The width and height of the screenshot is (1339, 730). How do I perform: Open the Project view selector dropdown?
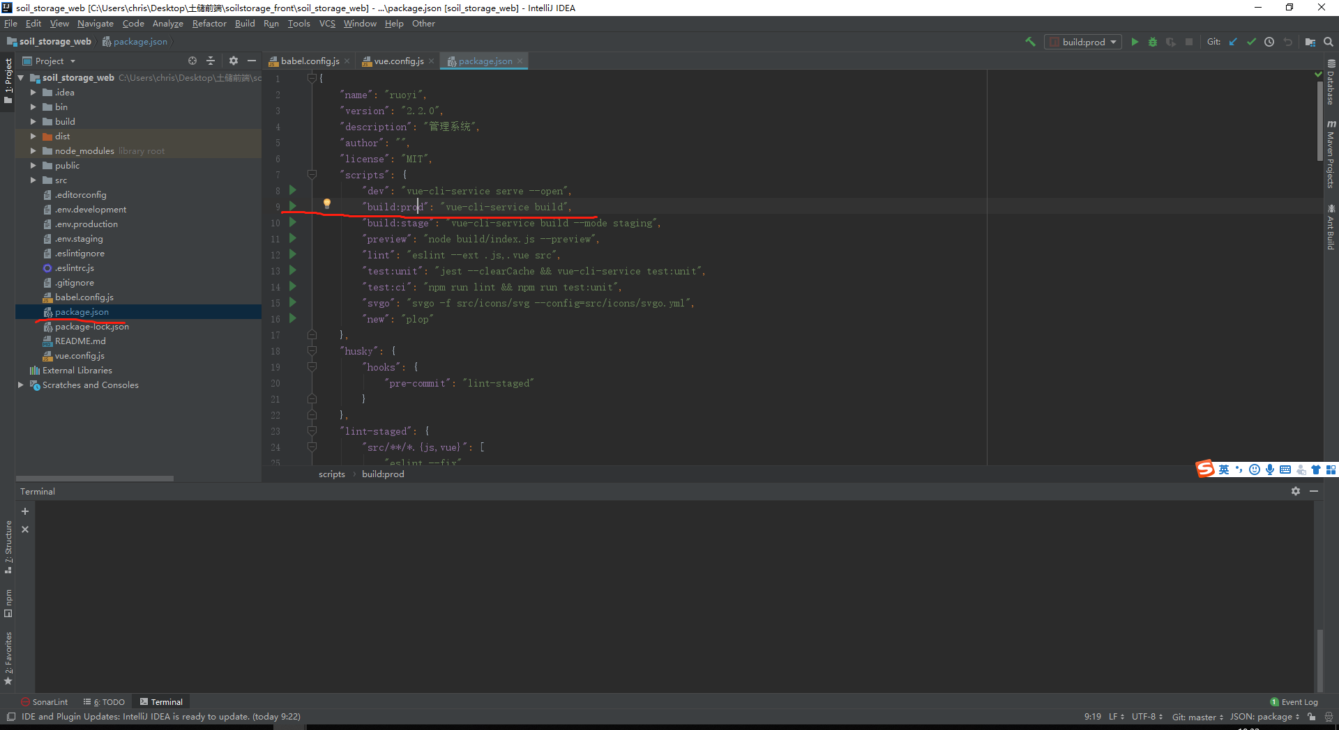(50, 61)
